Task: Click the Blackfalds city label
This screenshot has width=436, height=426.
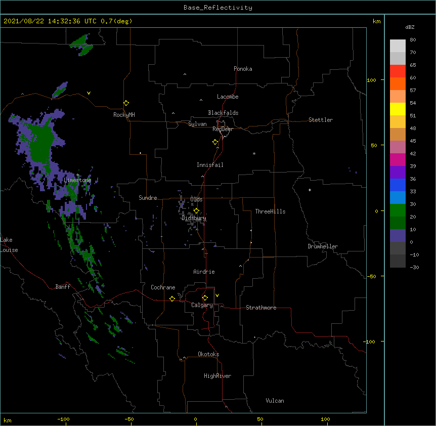Action: 223,113
